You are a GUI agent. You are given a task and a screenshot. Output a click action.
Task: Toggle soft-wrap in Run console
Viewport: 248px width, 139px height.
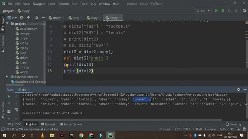pyautogui.click(x=16, y=110)
